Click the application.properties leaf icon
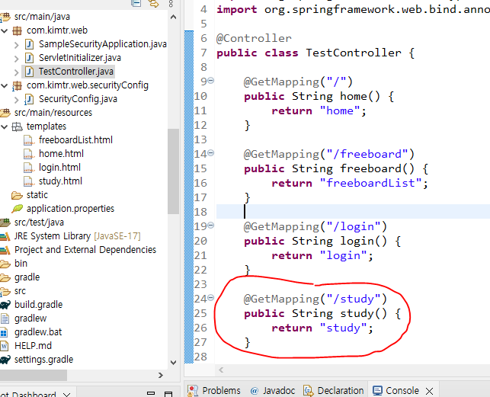This screenshot has width=490, height=397. point(18,209)
